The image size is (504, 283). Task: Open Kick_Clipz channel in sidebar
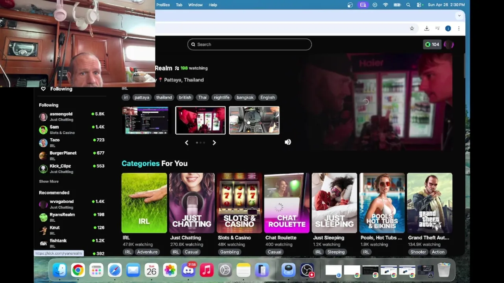[72, 169]
